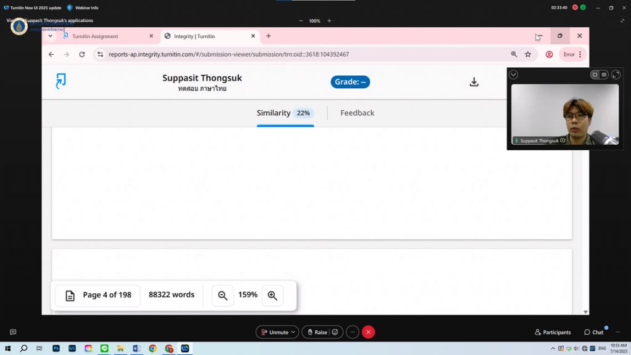Click the Grade badge

[350, 82]
